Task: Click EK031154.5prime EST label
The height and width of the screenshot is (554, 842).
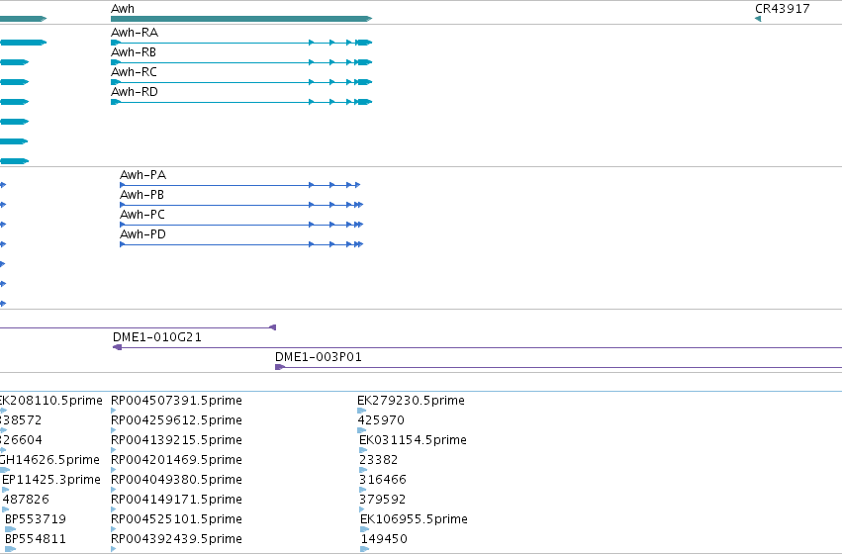Action: pyautogui.click(x=413, y=440)
